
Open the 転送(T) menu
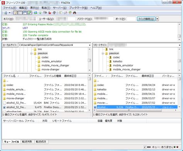[46, 8]
